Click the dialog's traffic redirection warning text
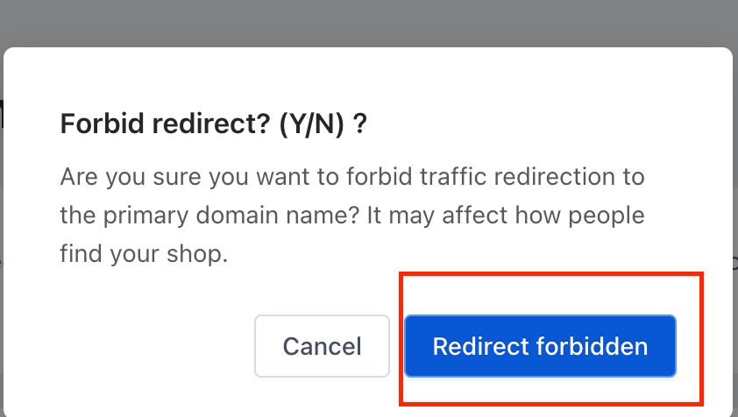This screenshot has width=738, height=417. click(x=352, y=216)
